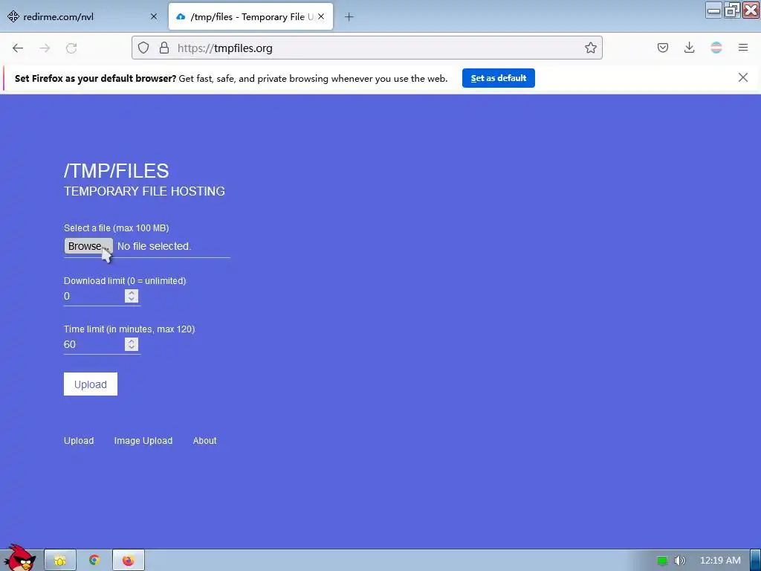Show downloads panel arrow icon
Viewport: 761px width, 571px height.
point(689,48)
